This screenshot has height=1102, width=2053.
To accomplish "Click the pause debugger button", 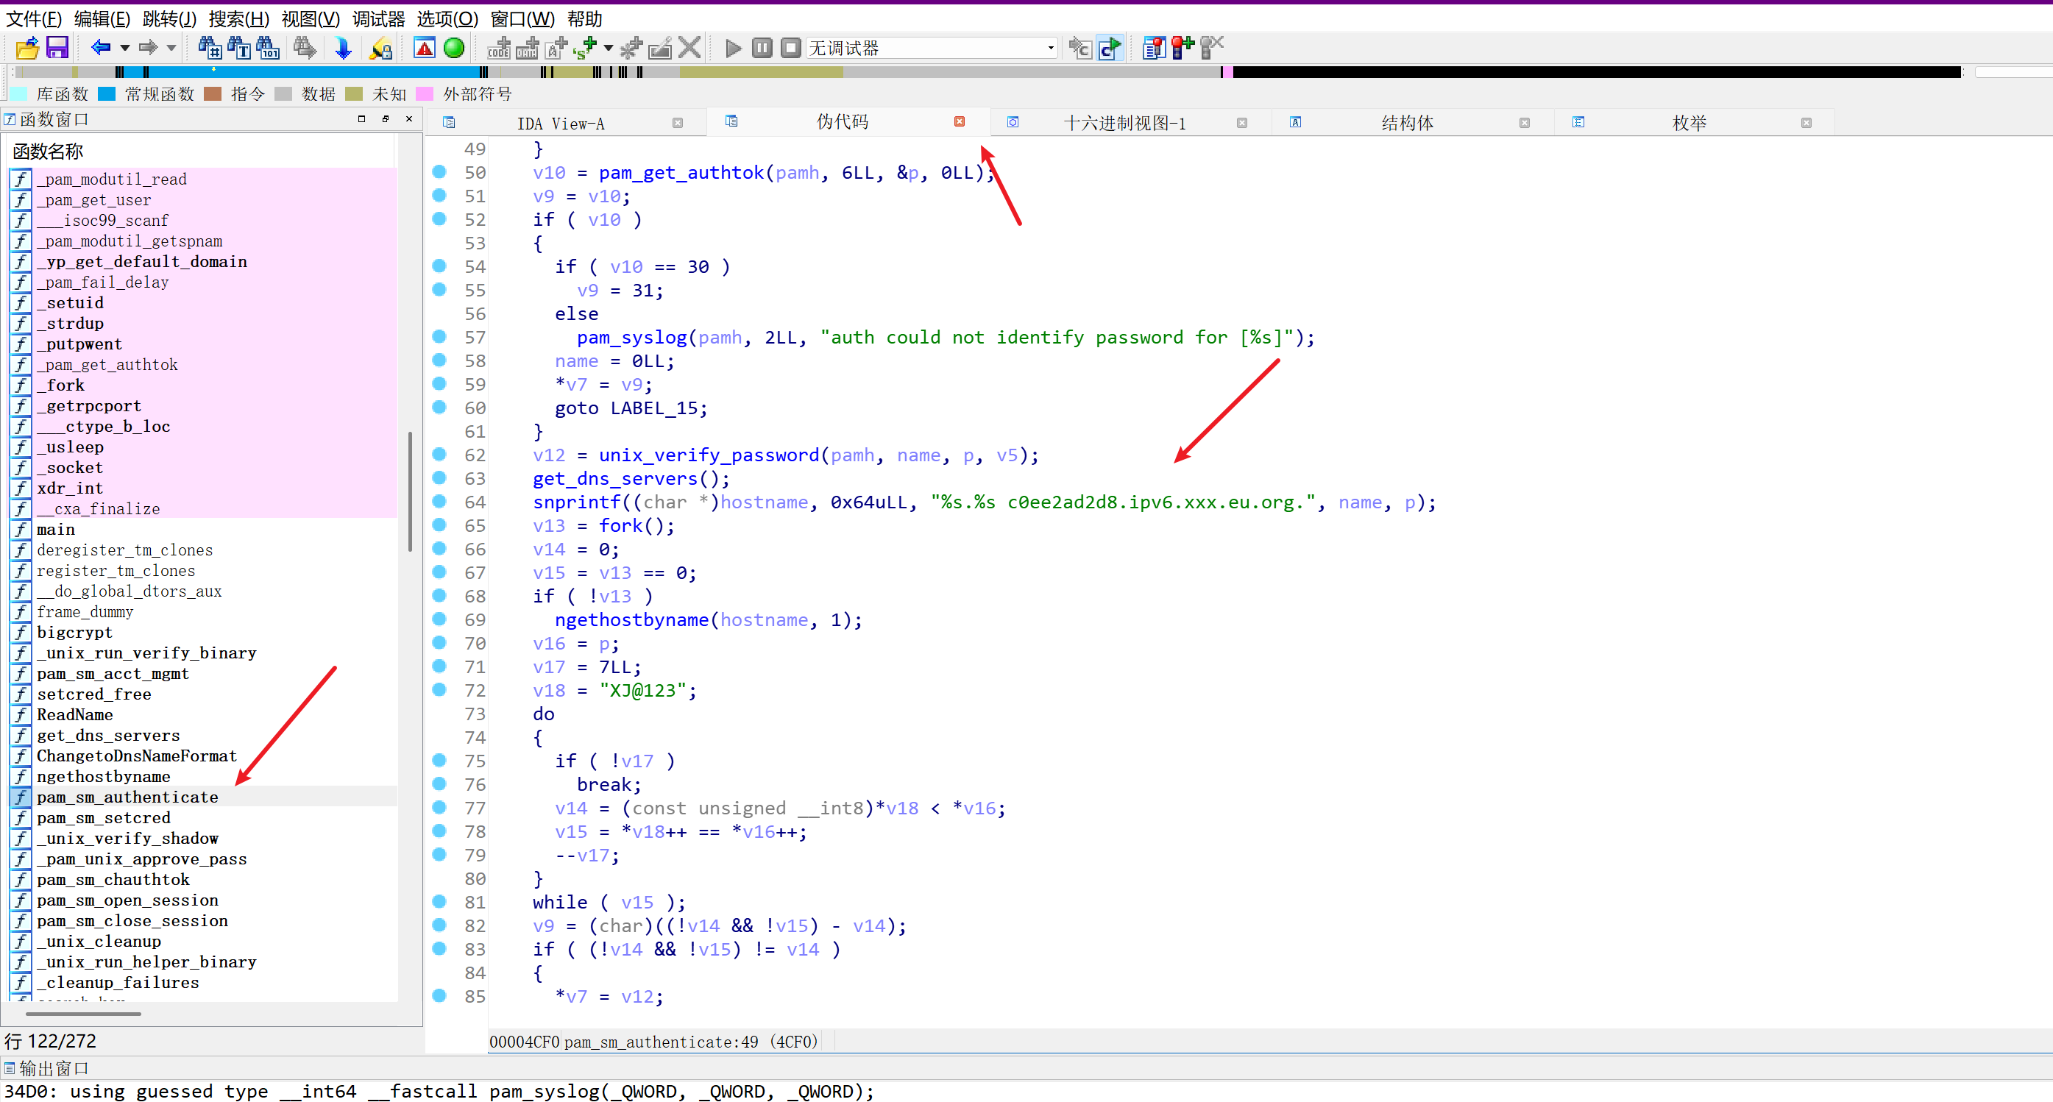I will pos(762,49).
